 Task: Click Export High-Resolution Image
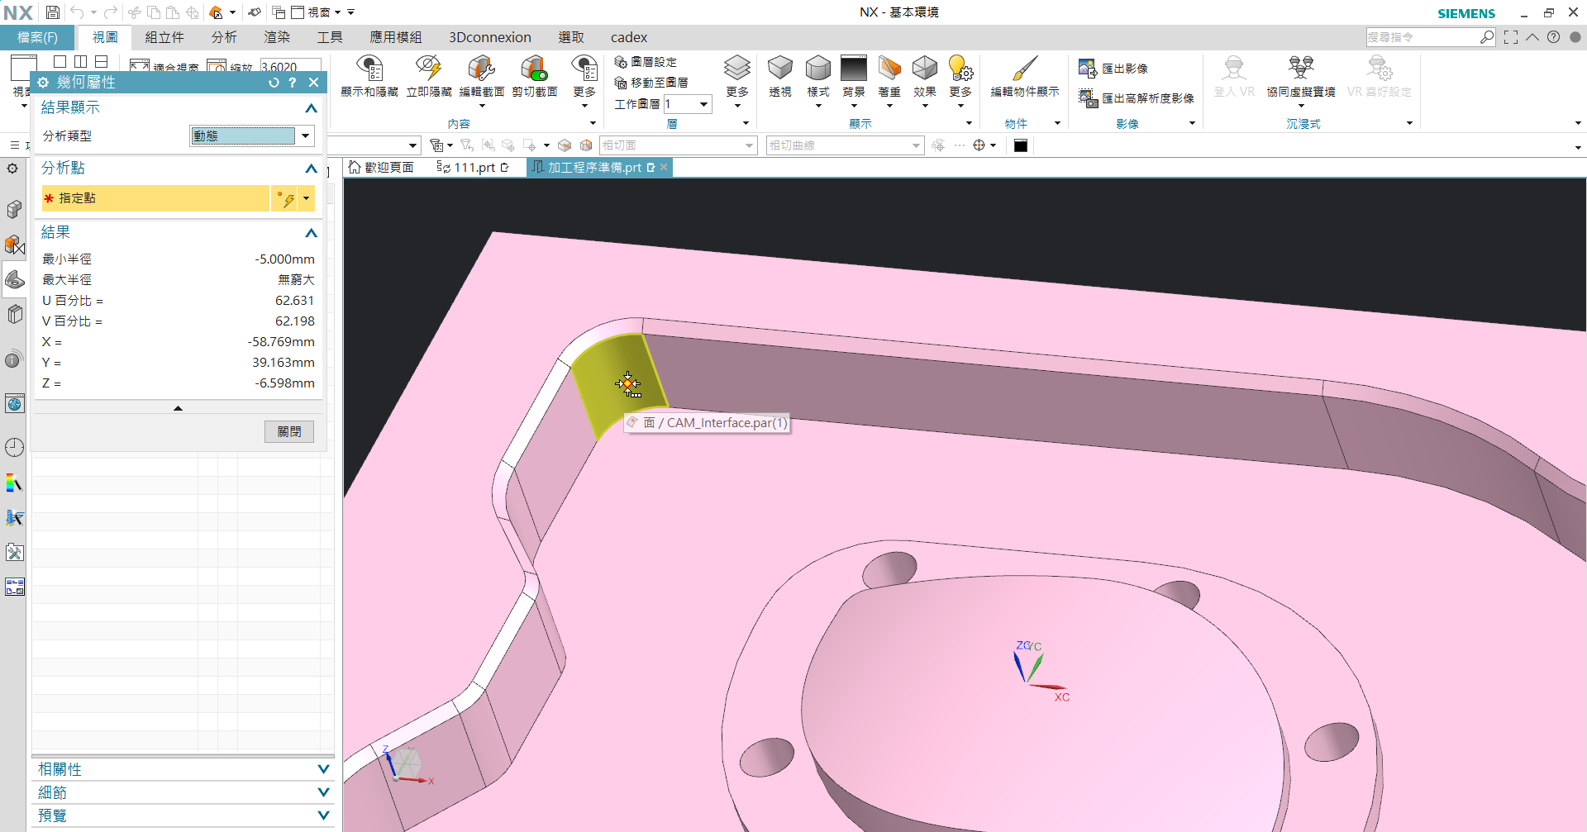[x=1137, y=98]
